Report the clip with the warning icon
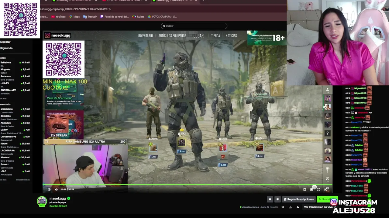This screenshot has width=389, height=218. (298, 207)
